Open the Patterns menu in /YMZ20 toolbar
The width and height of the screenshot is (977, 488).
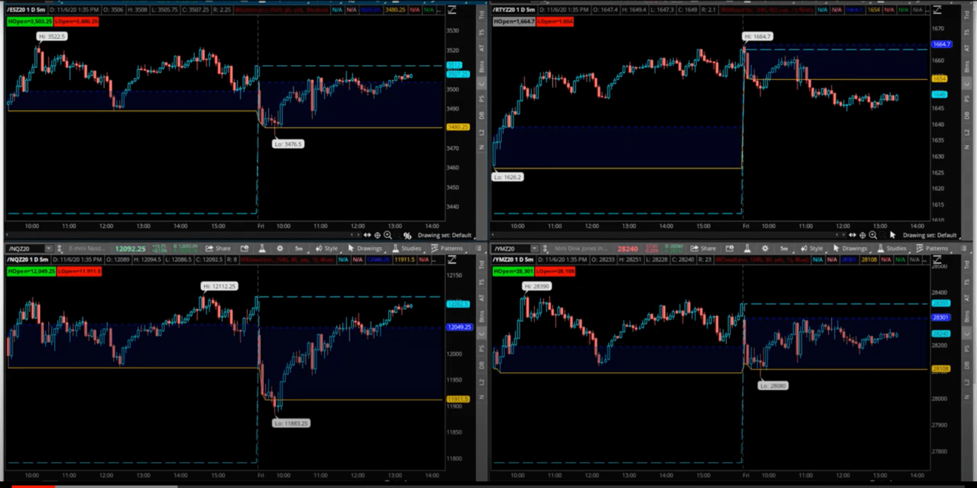(x=932, y=248)
